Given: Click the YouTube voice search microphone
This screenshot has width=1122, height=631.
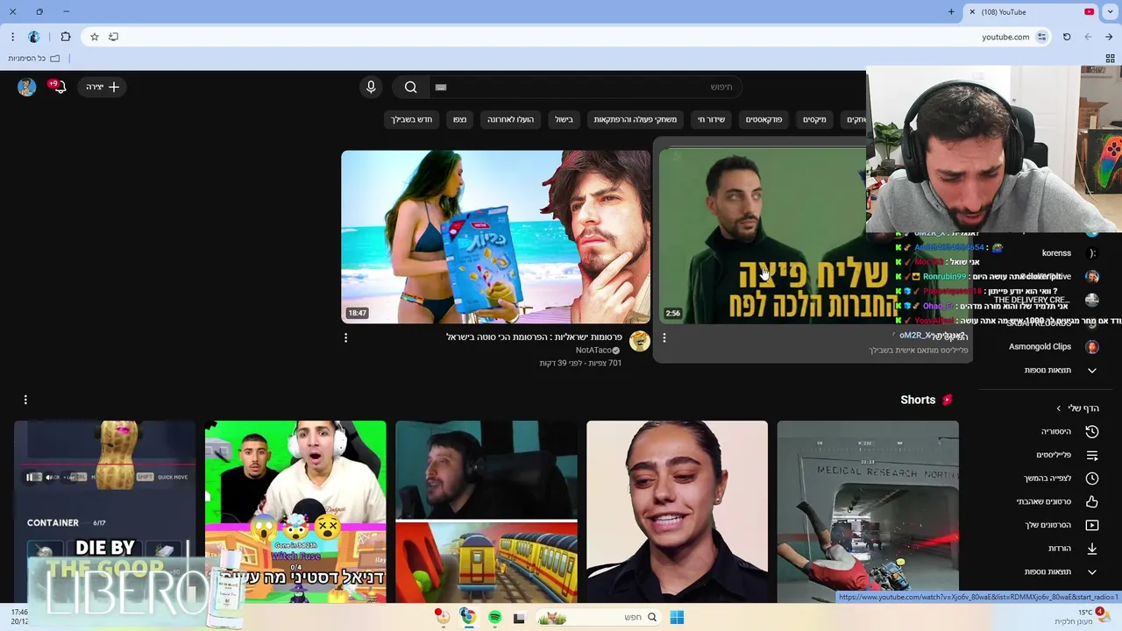Looking at the screenshot, I should (x=371, y=87).
